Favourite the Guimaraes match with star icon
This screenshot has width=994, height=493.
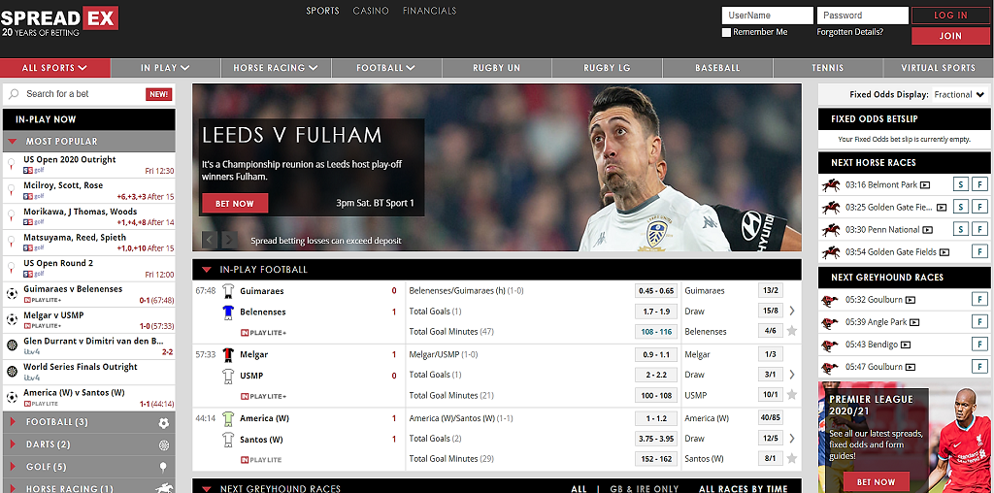792,331
